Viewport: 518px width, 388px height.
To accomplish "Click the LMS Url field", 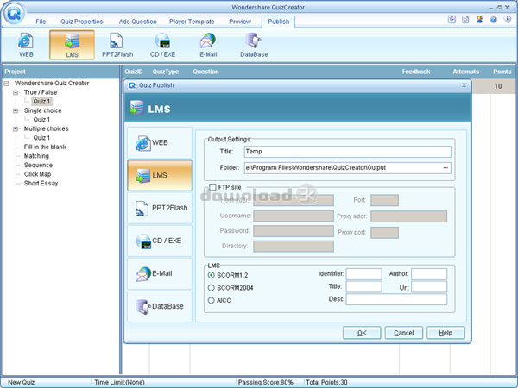I will [429, 286].
